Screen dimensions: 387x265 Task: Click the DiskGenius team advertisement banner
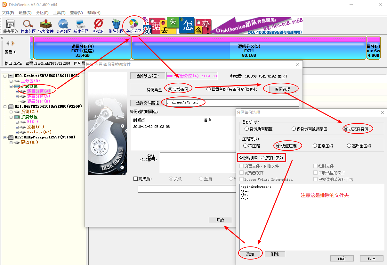[222, 26]
